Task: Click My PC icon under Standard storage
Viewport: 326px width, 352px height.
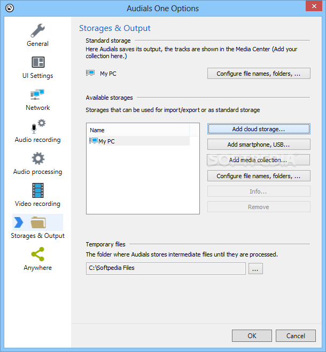Action: point(90,73)
